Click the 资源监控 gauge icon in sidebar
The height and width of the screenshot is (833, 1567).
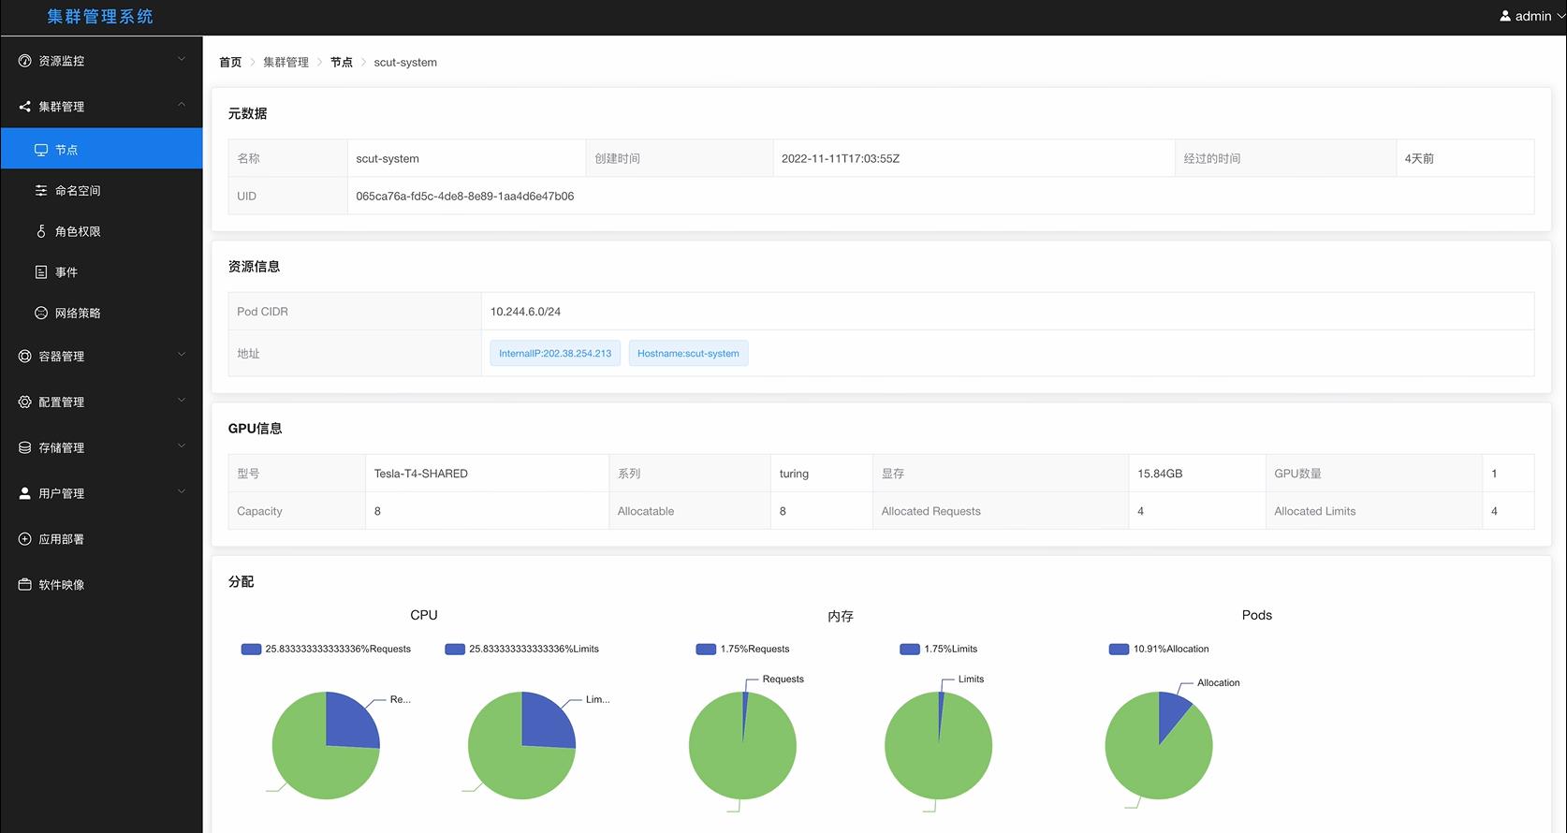click(x=25, y=61)
